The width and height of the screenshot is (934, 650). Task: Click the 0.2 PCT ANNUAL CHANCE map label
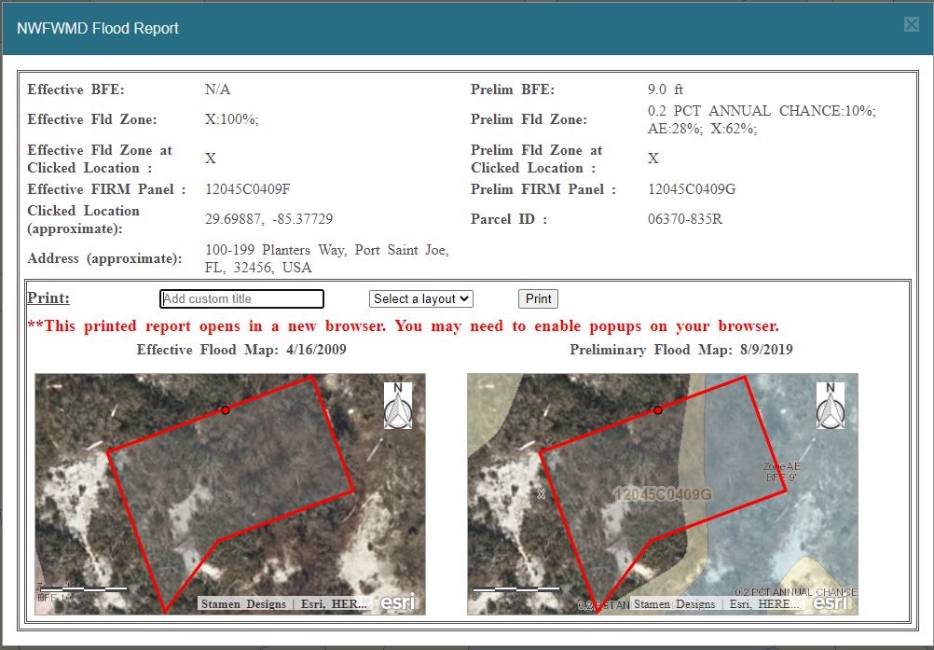[x=795, y=592]
